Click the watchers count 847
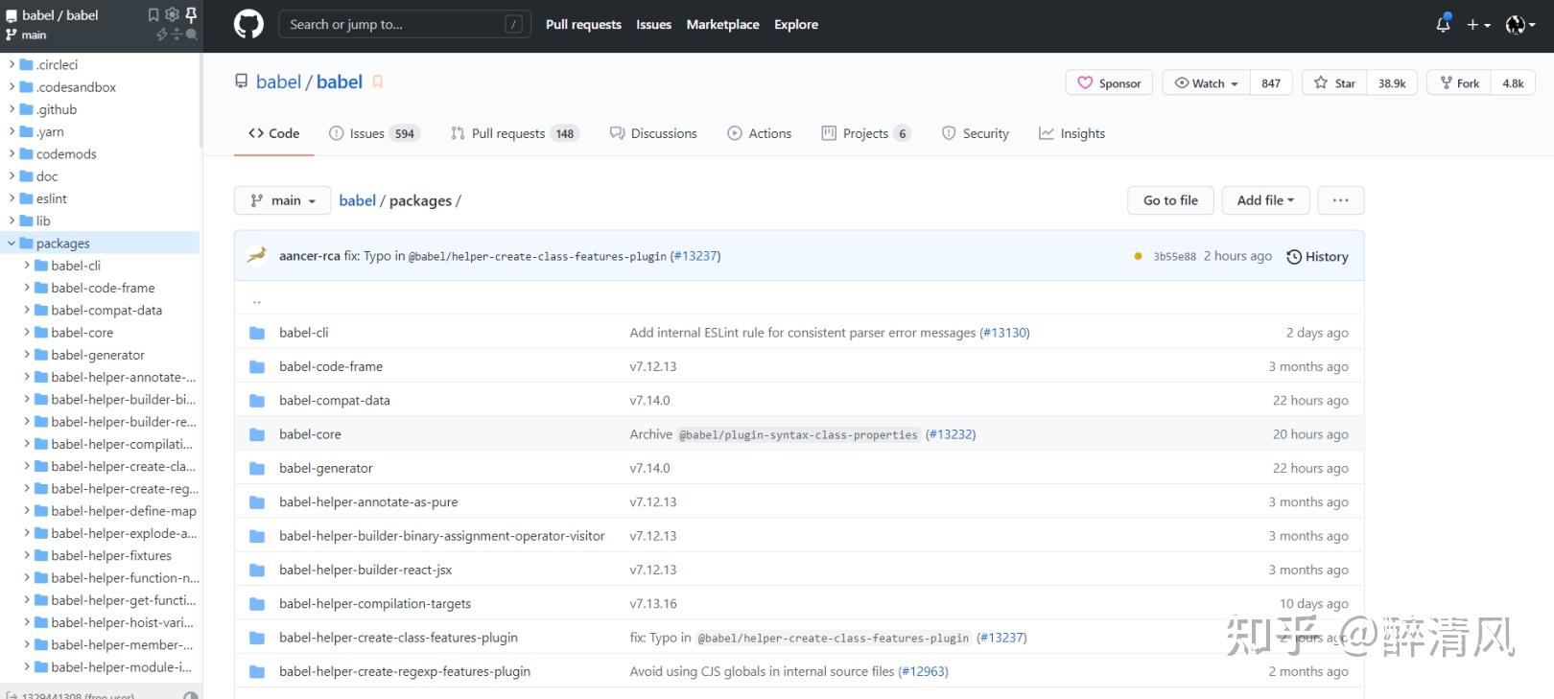 (x=1271, y=83)
